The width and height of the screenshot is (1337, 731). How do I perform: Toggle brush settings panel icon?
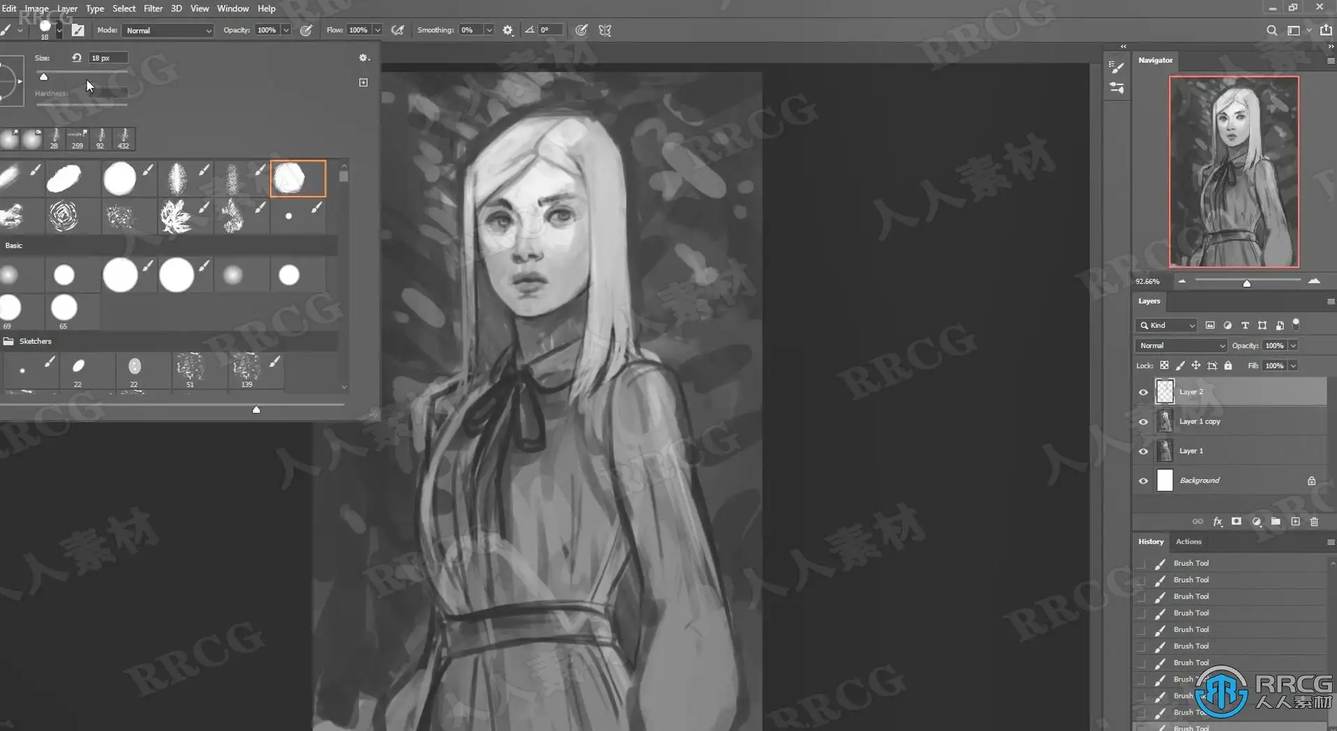pos(77,31)
